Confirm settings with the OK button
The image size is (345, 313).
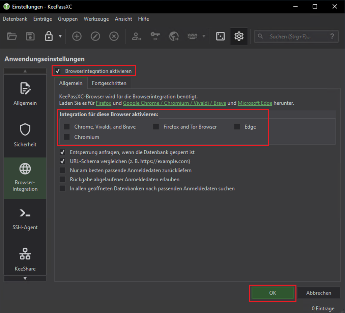point(272,293)
